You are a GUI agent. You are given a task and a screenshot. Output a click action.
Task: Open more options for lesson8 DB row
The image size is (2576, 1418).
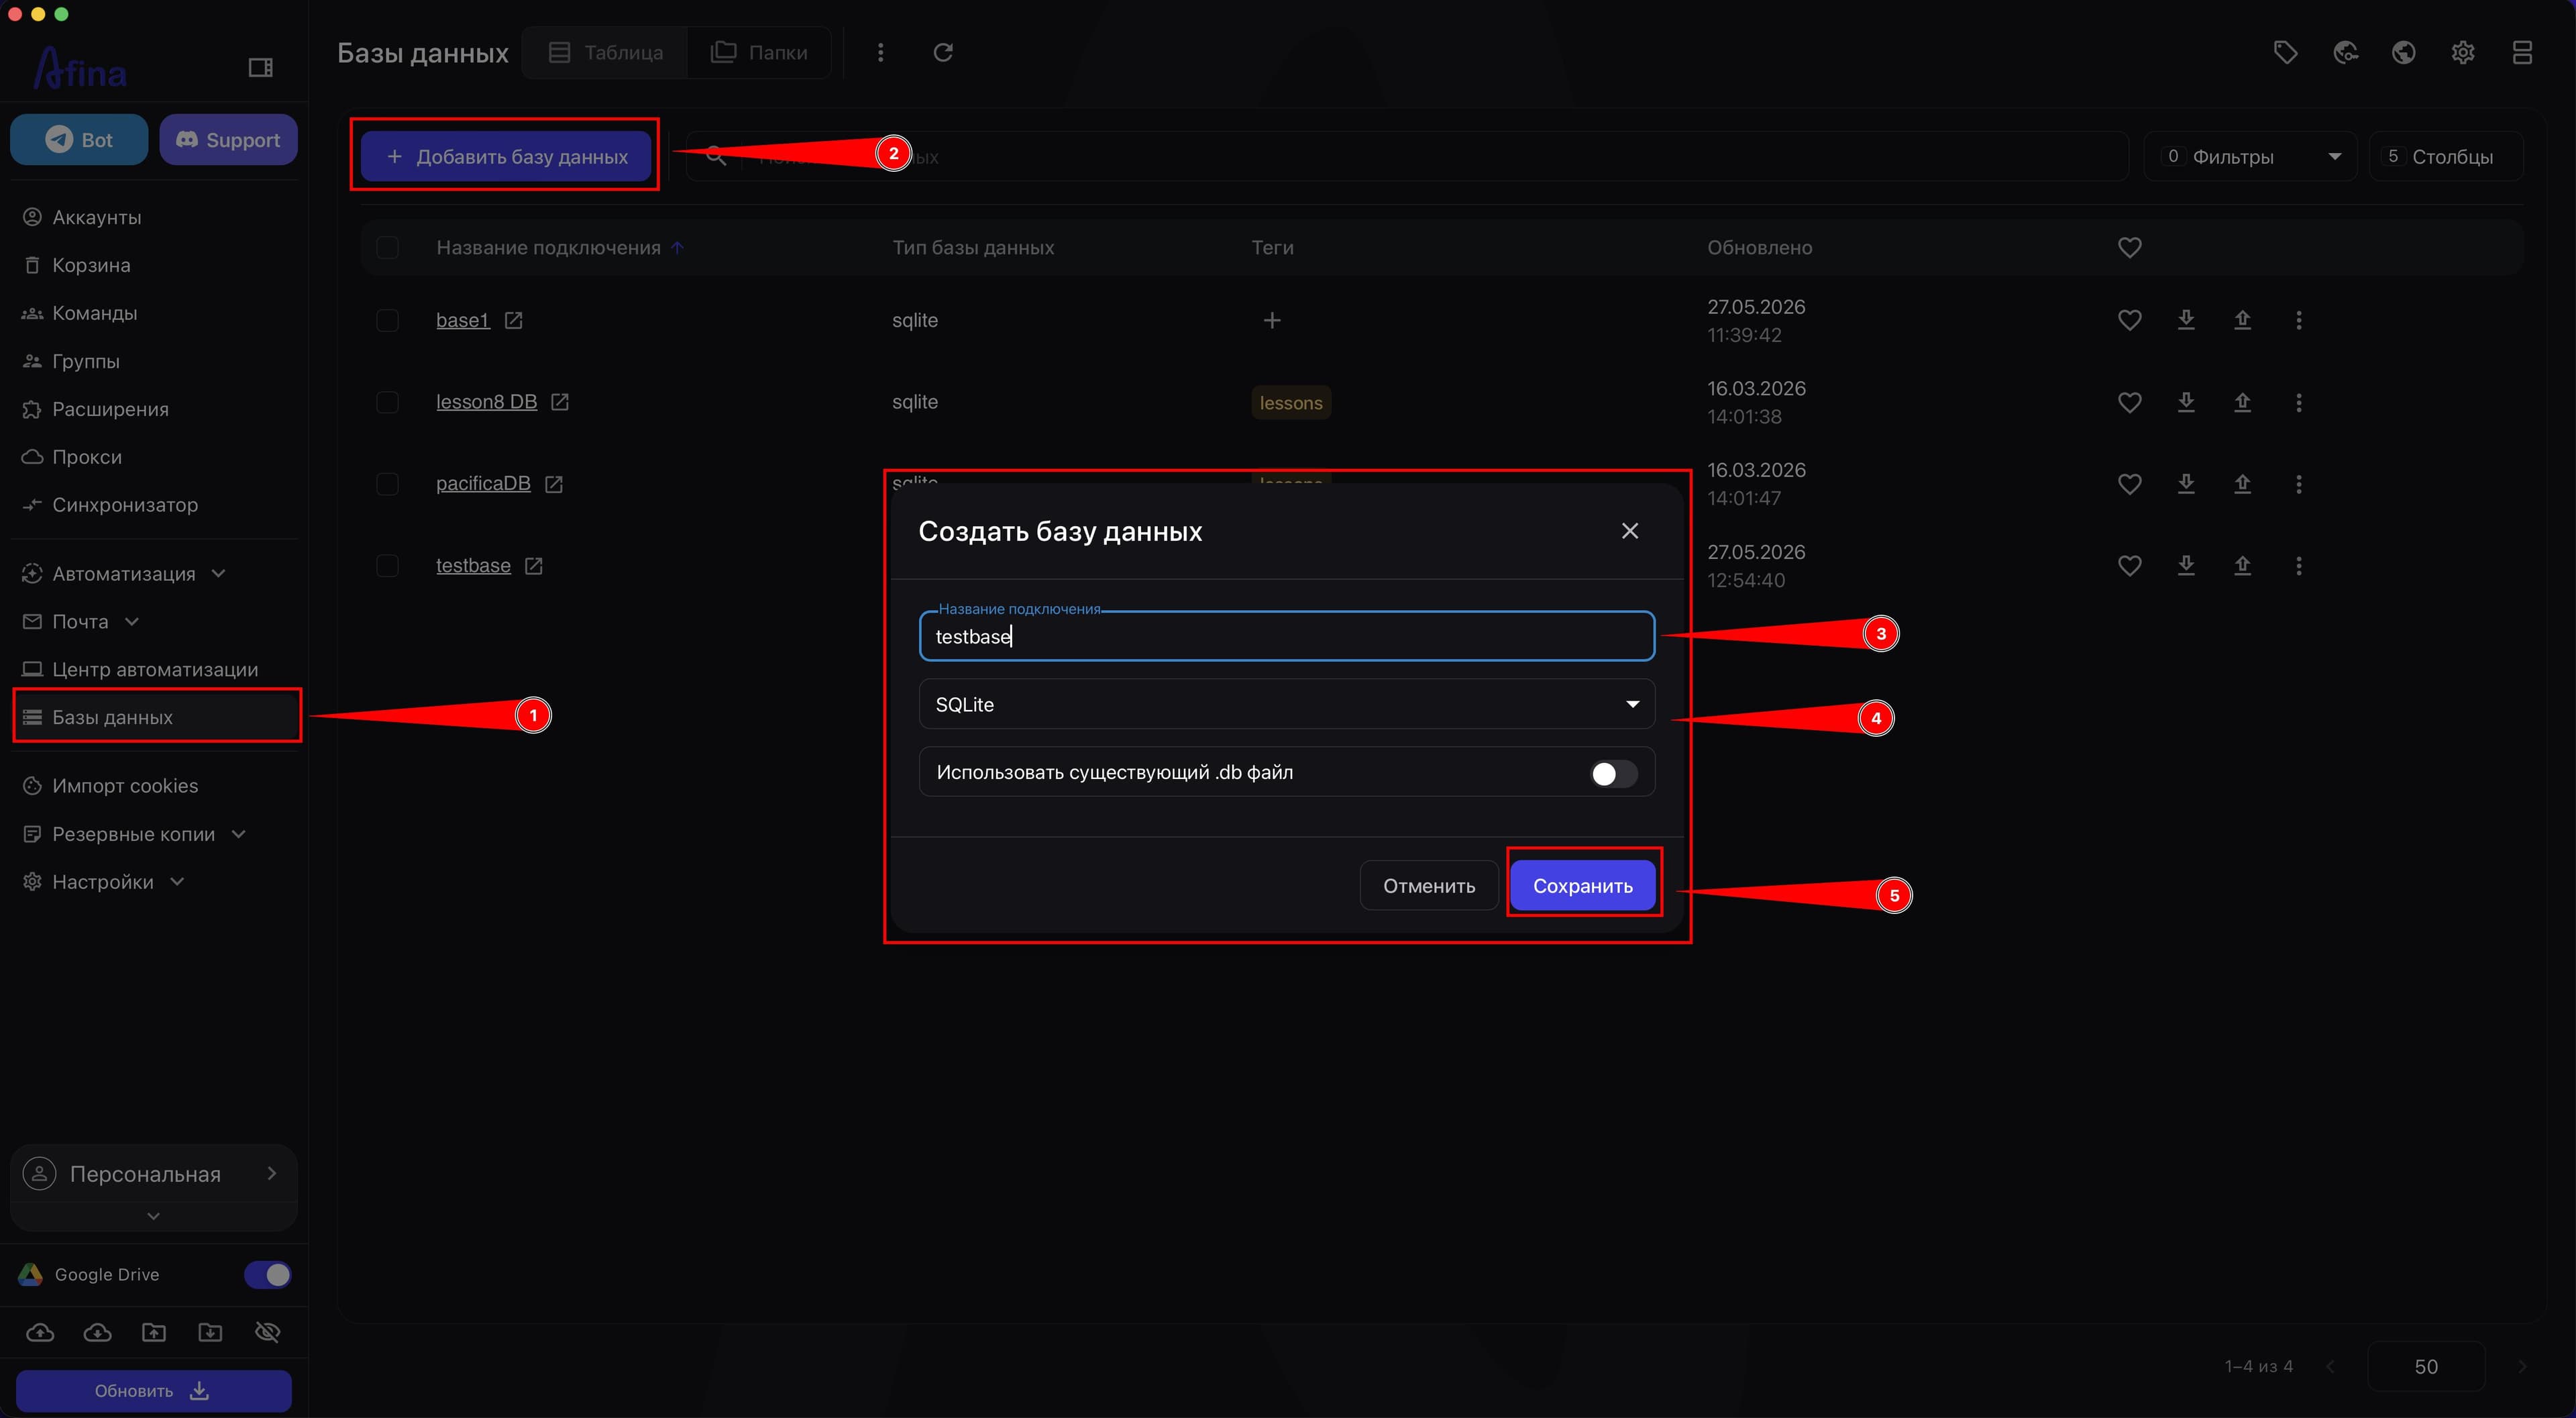click(x=2299, y=402)
